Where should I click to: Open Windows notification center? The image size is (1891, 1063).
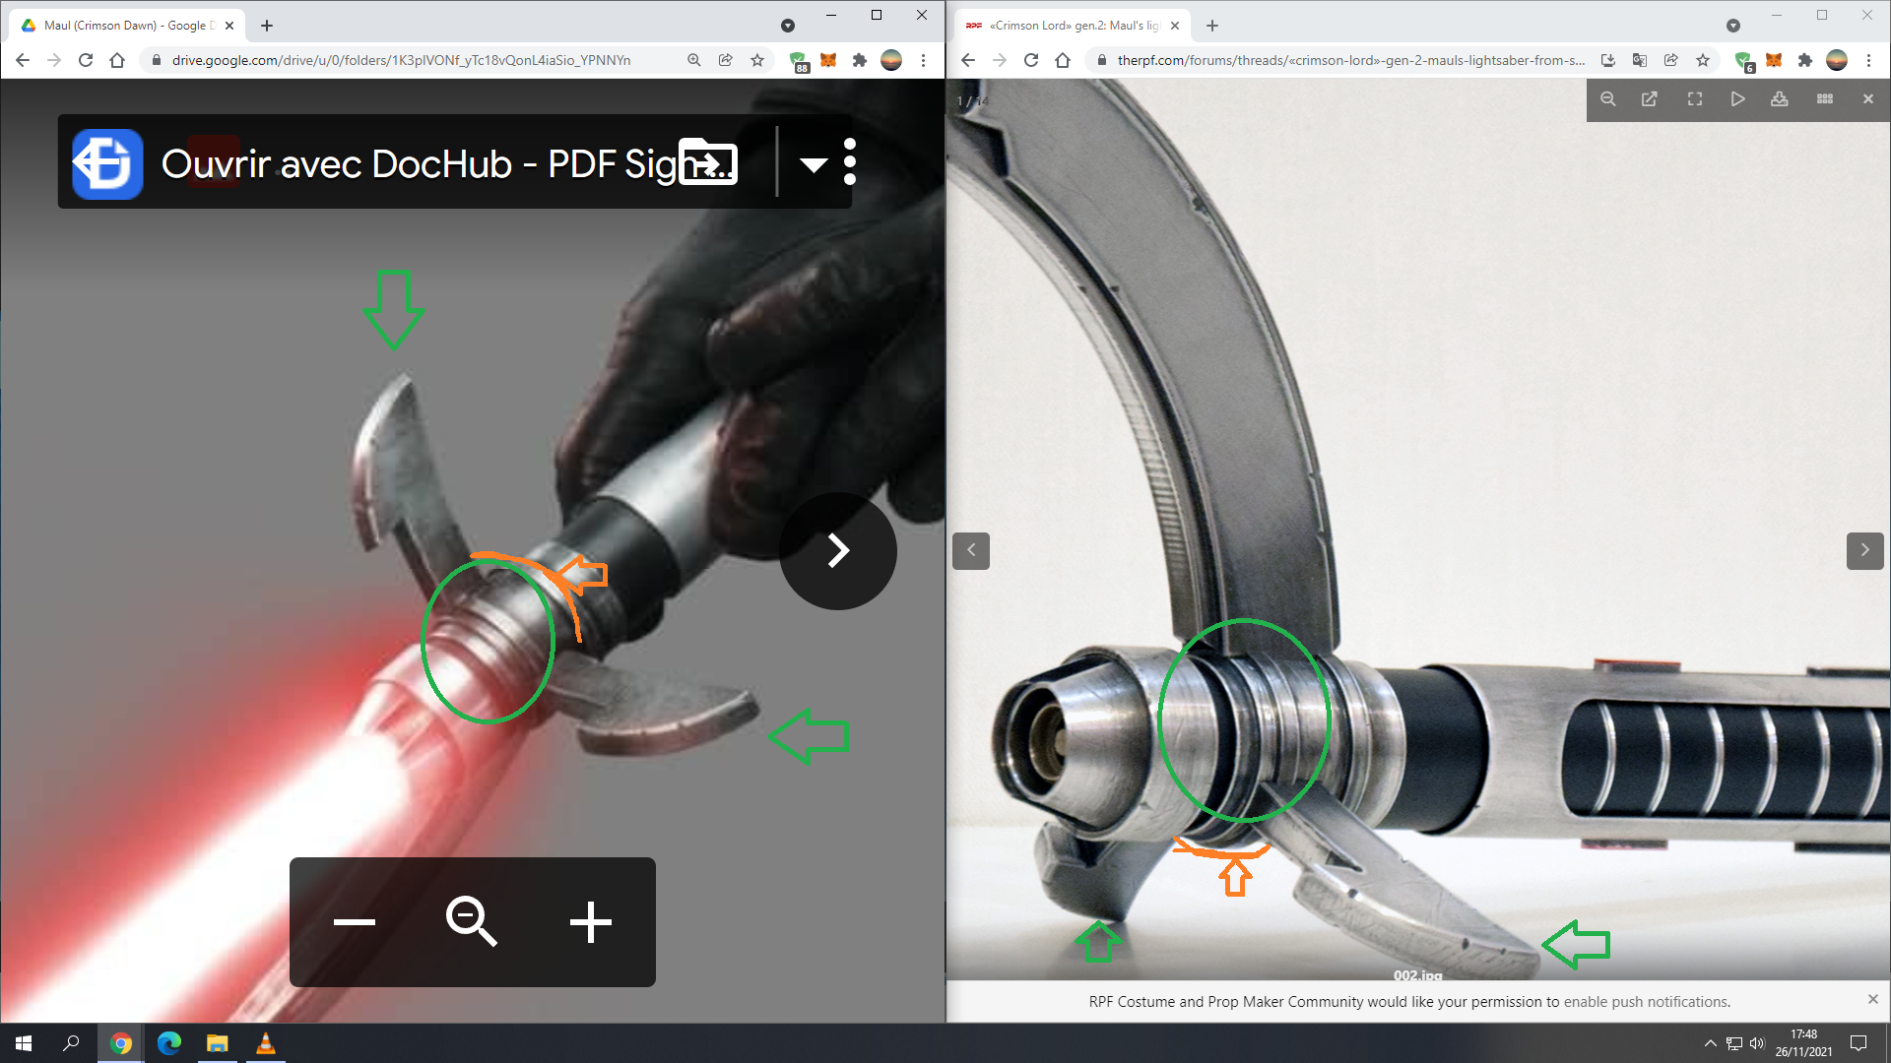(x=1858, y=1043)
